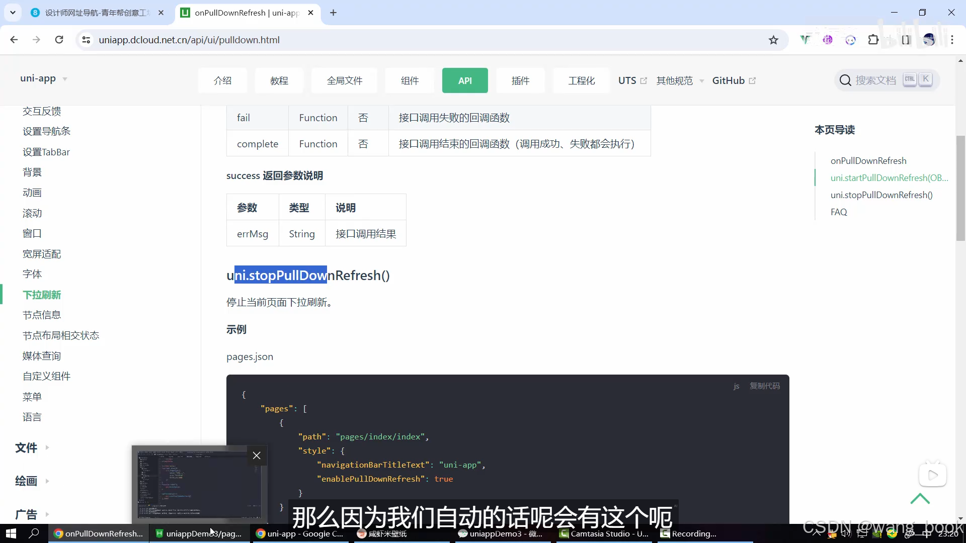This screenshot has height=543, width=966.
Task: Open sidebar item 节点布局相交状态
Action: point(60,335)
